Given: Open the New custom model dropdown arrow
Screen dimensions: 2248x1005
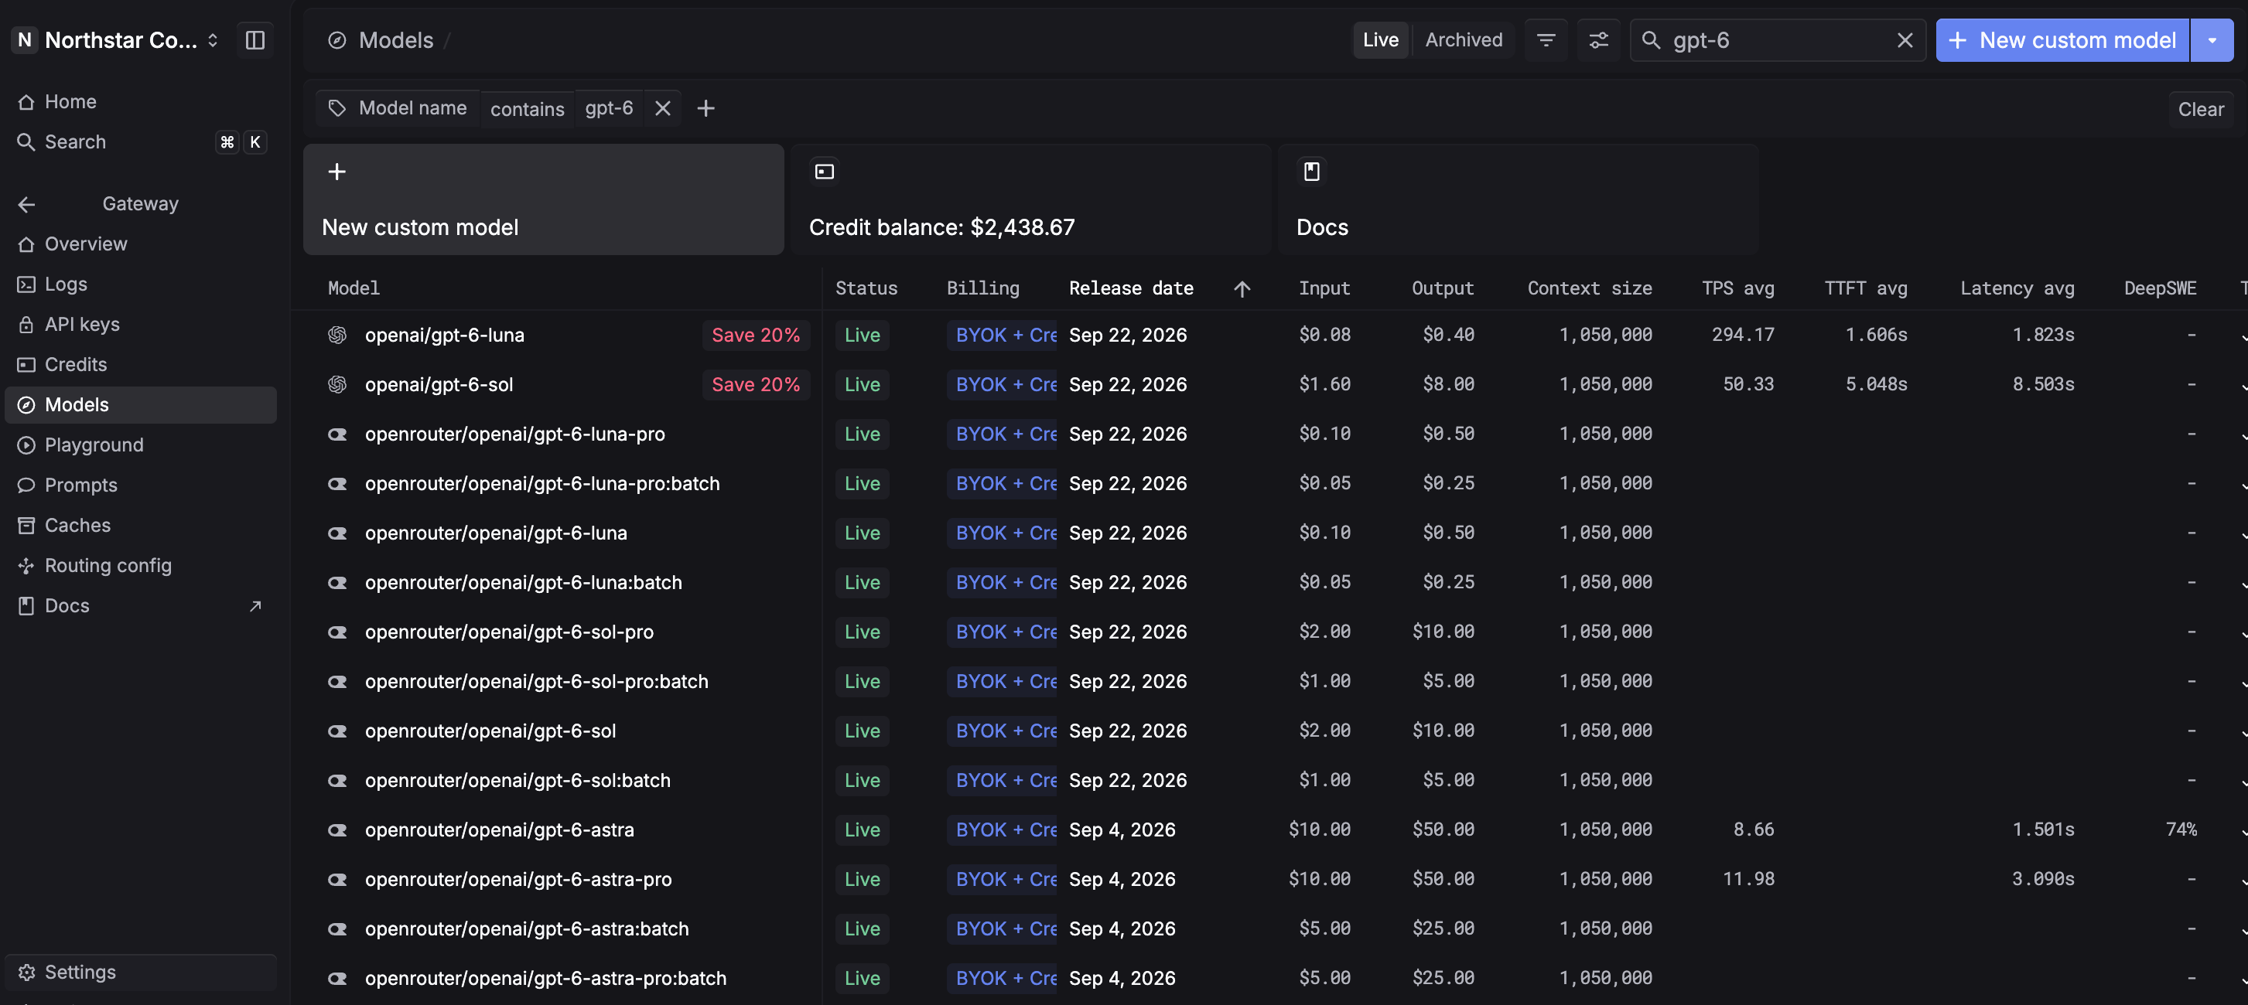Looking at the screenshot, I should (x=2212, y=40).
